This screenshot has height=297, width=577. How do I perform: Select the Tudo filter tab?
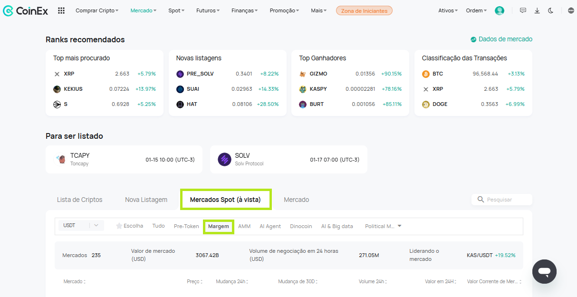point(158,226)
